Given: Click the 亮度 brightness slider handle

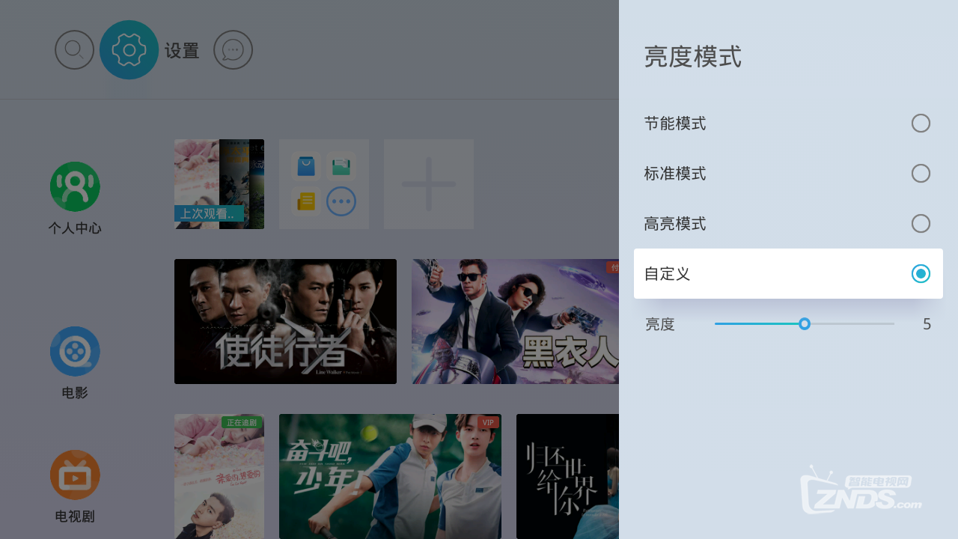Looking at the screenshot, I should click(x=805, y=323).
